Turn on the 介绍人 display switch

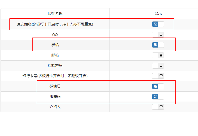[x=158, y=107]
